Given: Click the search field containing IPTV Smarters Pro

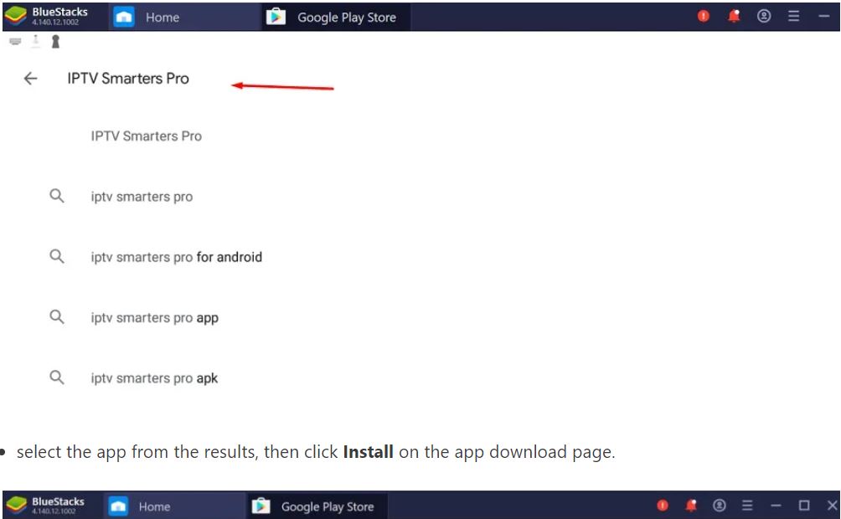Looking at the screenshot, I should click(x=128, y=79).
